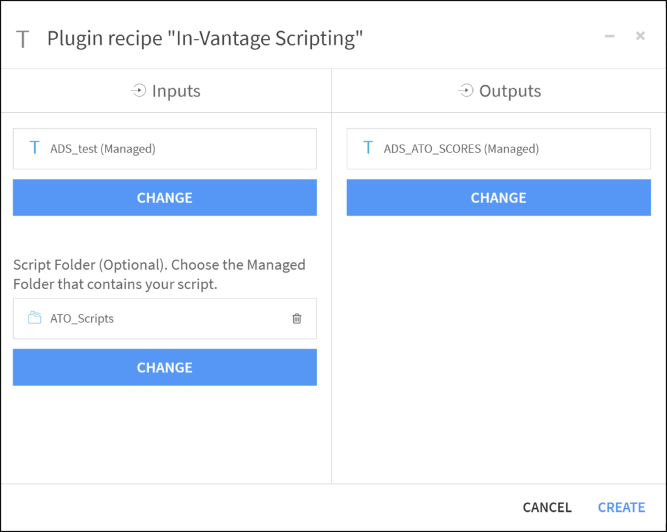Viewport: 667px width, 532px height.
Task: Minimize the plugin recipe dialog
Action: click(x=609, y=36)
